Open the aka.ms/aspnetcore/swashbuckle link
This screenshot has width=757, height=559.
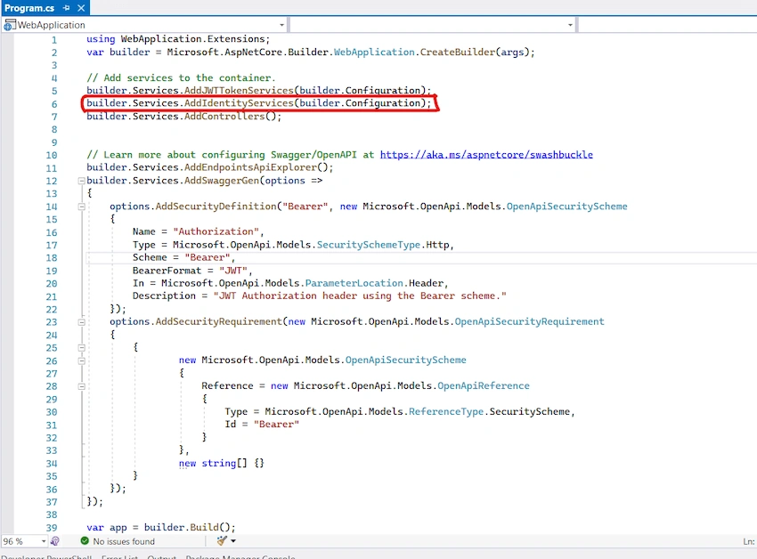click(486, 155)
